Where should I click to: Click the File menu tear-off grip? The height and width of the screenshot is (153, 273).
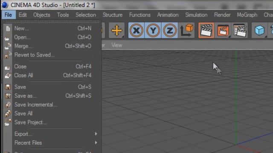[52, 22]
